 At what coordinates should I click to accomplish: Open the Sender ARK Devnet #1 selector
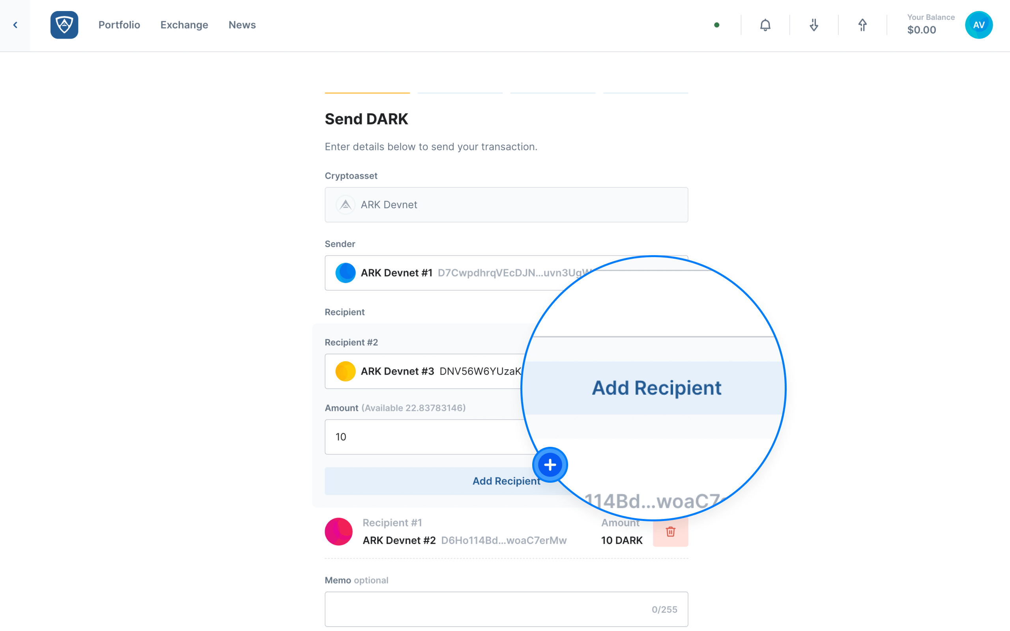click(506, 273)
